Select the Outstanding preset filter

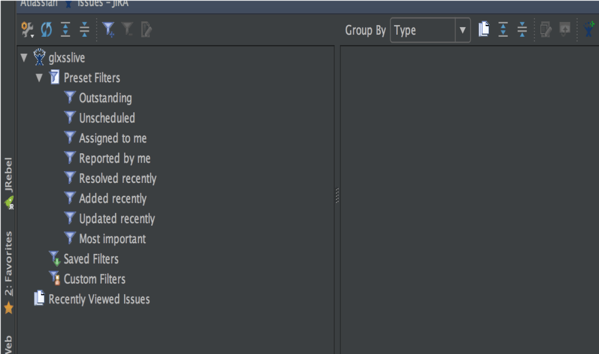105,98
